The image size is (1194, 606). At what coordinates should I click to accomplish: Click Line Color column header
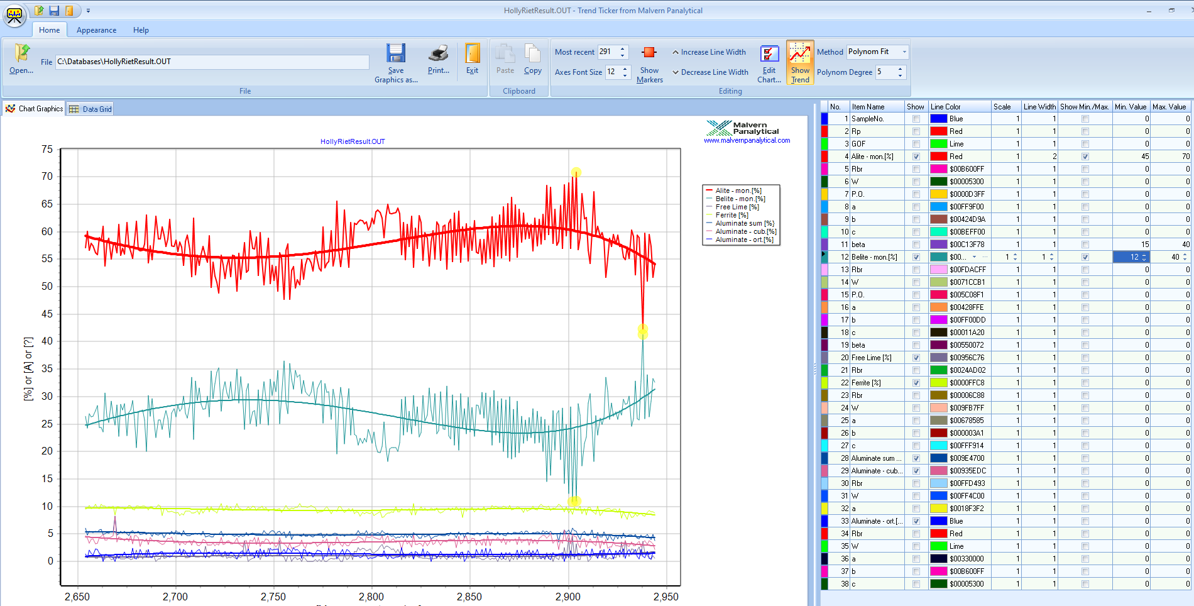click(960, 107)
